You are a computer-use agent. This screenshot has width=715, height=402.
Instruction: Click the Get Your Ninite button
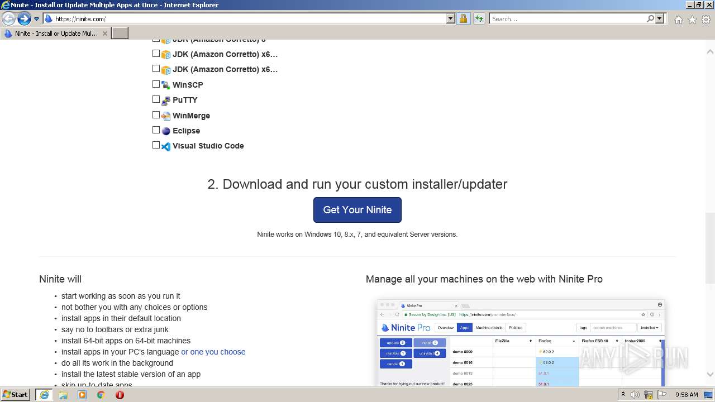click(x=357, y=210)
